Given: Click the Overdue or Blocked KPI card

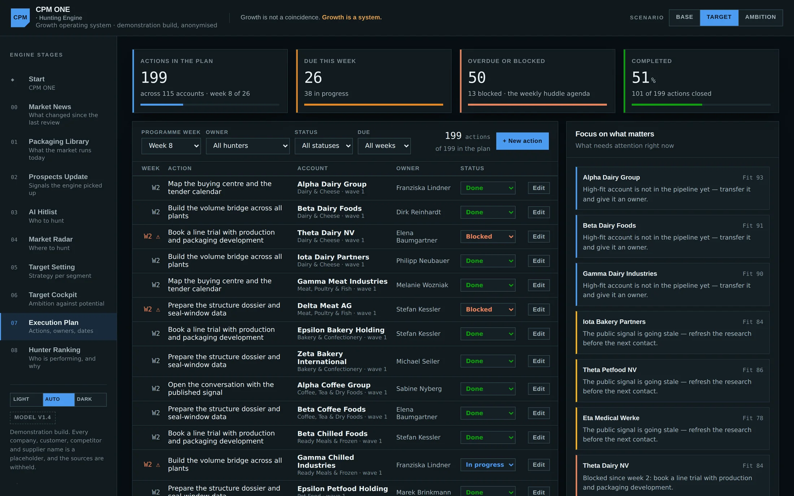Looking at the screenshot, I should tap(537, 81).
